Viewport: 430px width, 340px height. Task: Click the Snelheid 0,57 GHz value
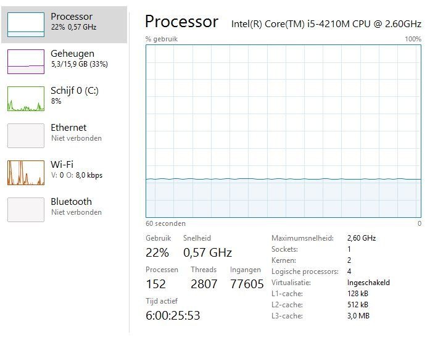pos(207,252)
